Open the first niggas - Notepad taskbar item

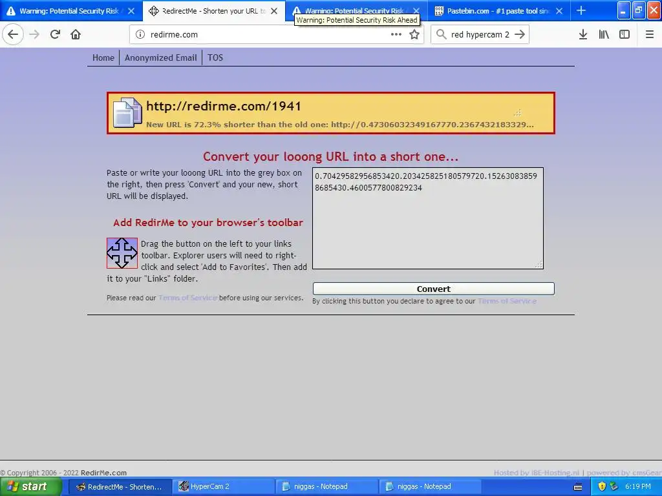tap(328, 487)
